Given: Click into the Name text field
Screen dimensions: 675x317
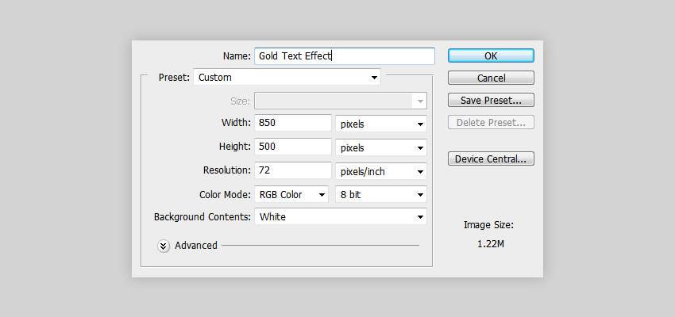Looking at the screenshot, I should 345,56.
